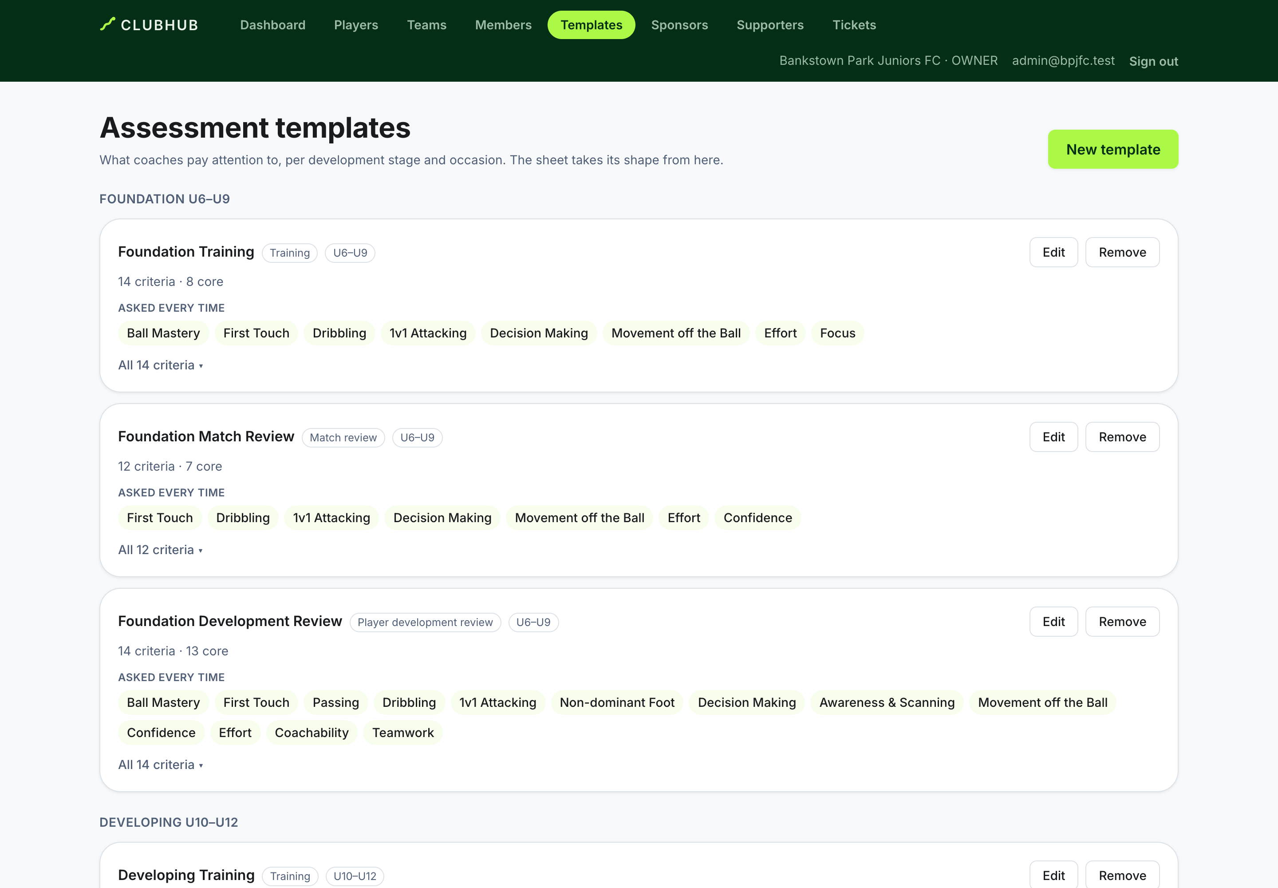This screenshot has height=888, width=1278.
Task: Open the Tickets section
Action: click(854, 25)
